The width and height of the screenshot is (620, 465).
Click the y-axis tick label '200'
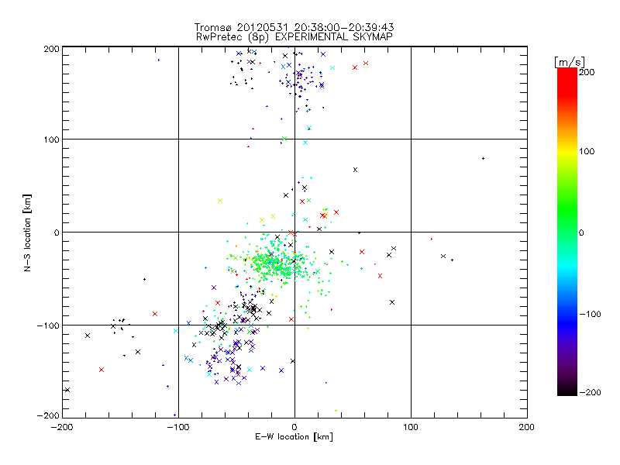point(51,49)
